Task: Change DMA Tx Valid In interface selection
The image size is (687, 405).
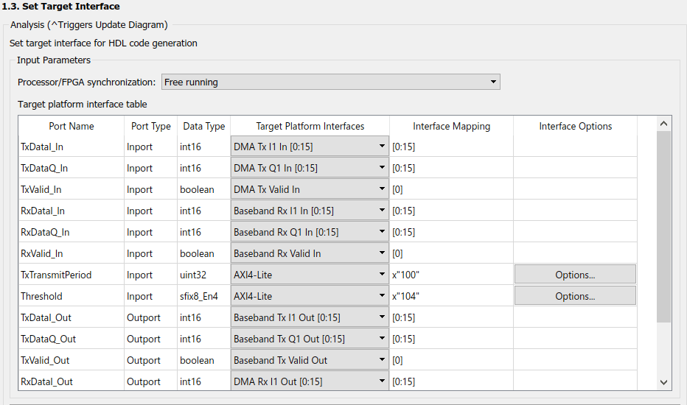Action: tap(310, 189)
